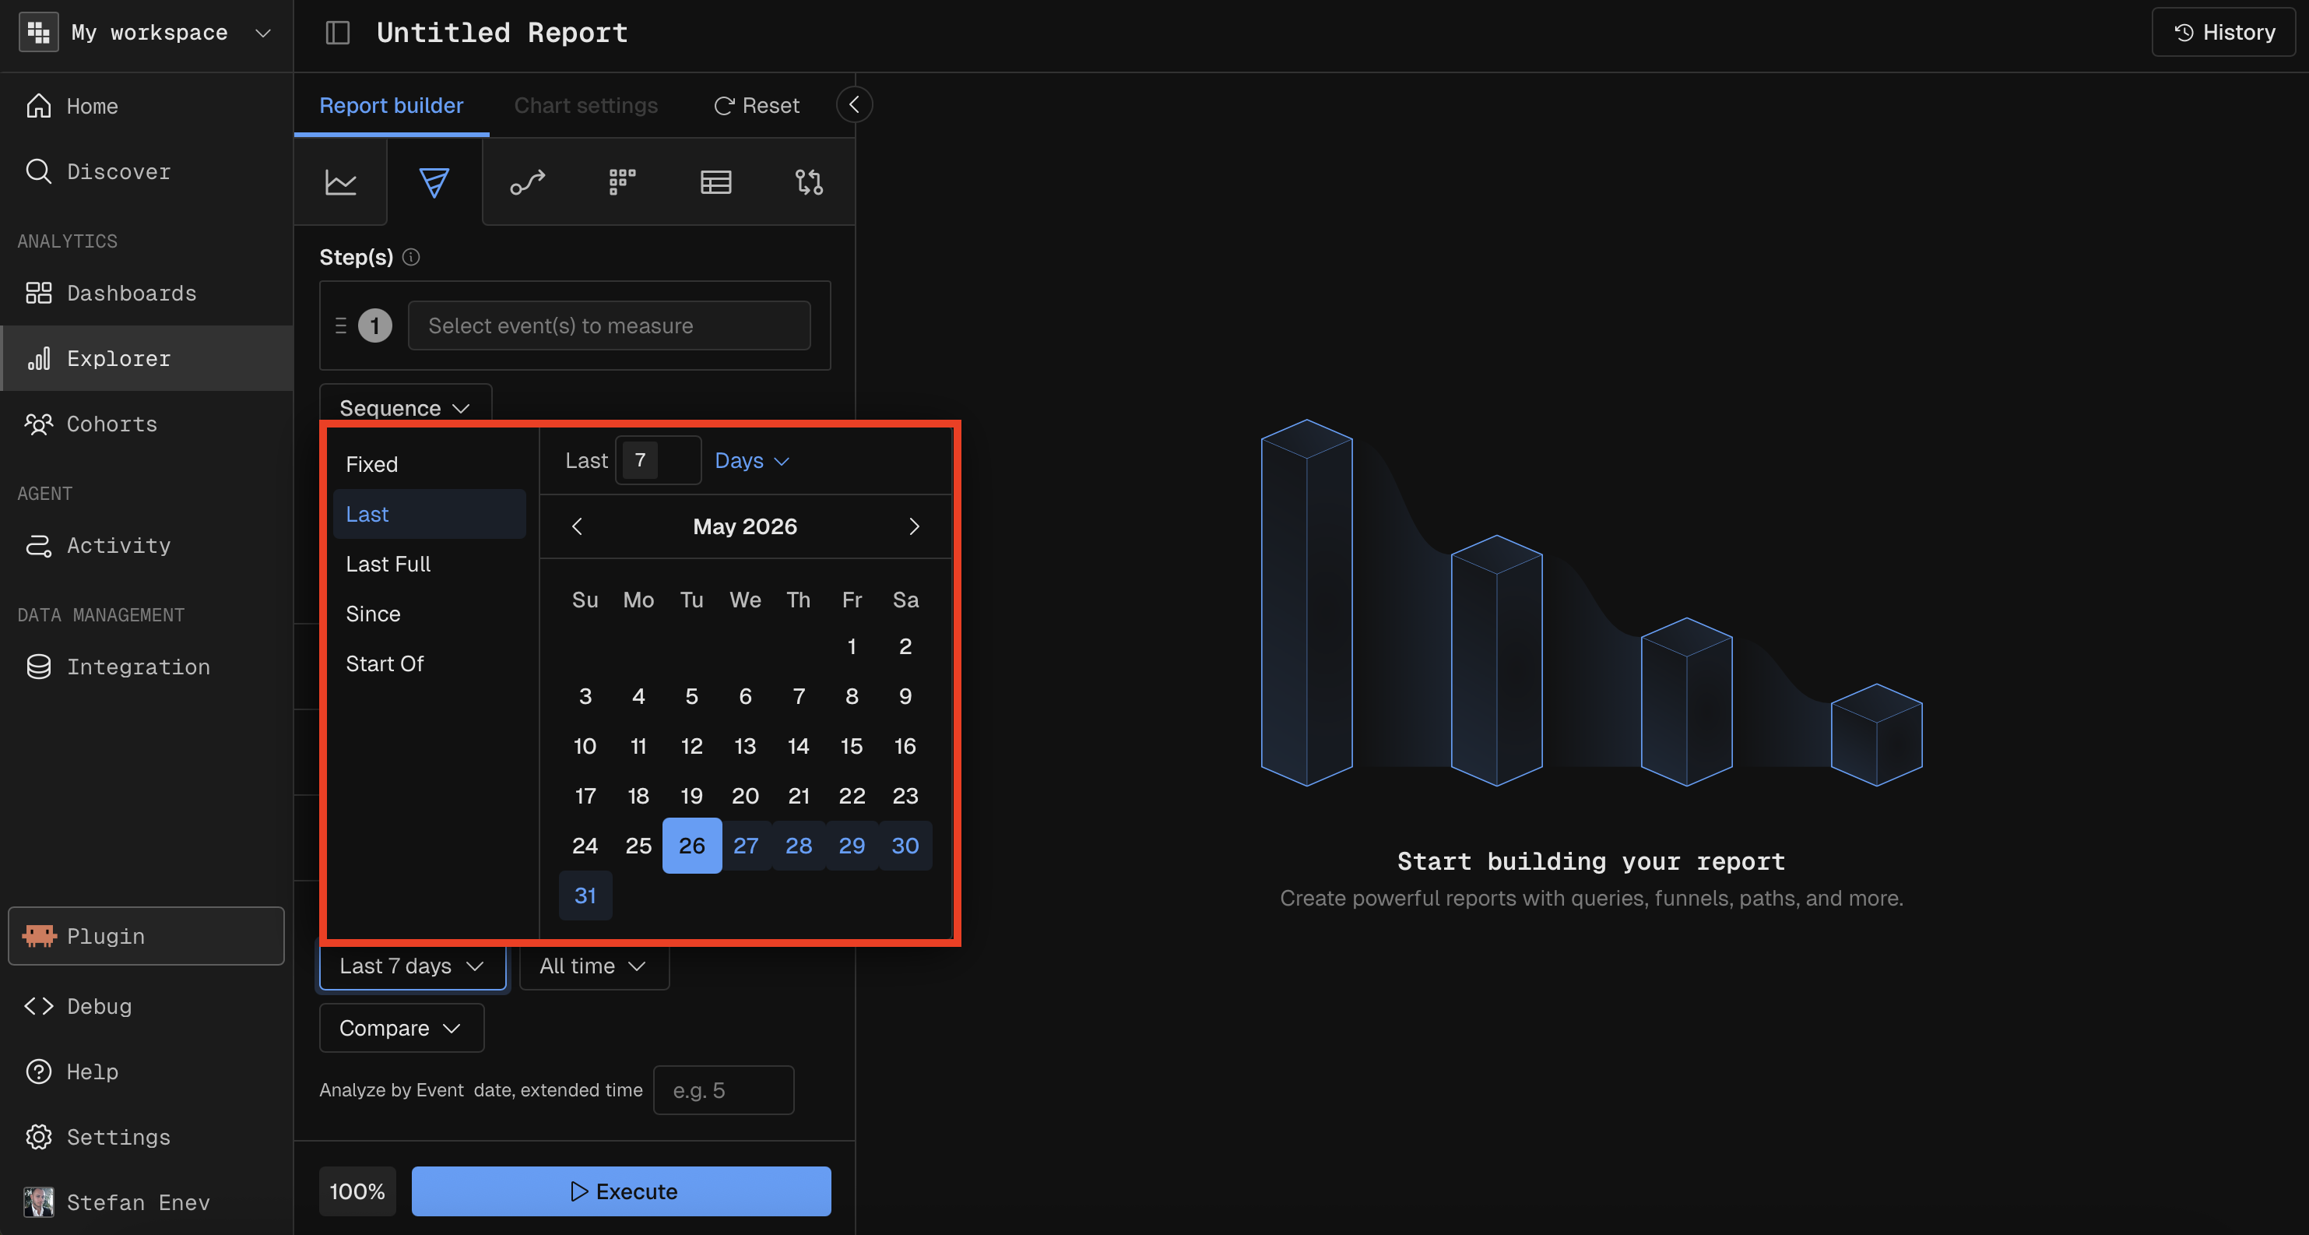Open Settings in the sidebar
2309x1235 pixels.
146,1137
